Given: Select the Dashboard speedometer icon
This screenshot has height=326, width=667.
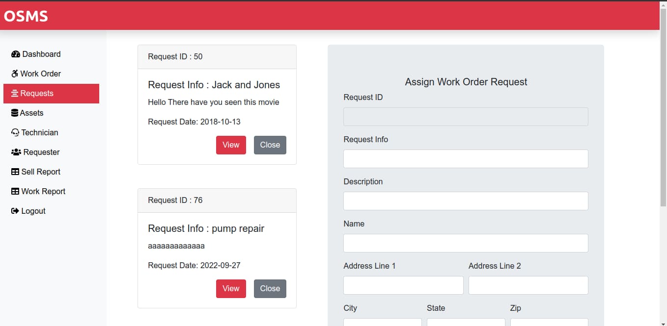Looking at the screenshot, I should [15, 54].
